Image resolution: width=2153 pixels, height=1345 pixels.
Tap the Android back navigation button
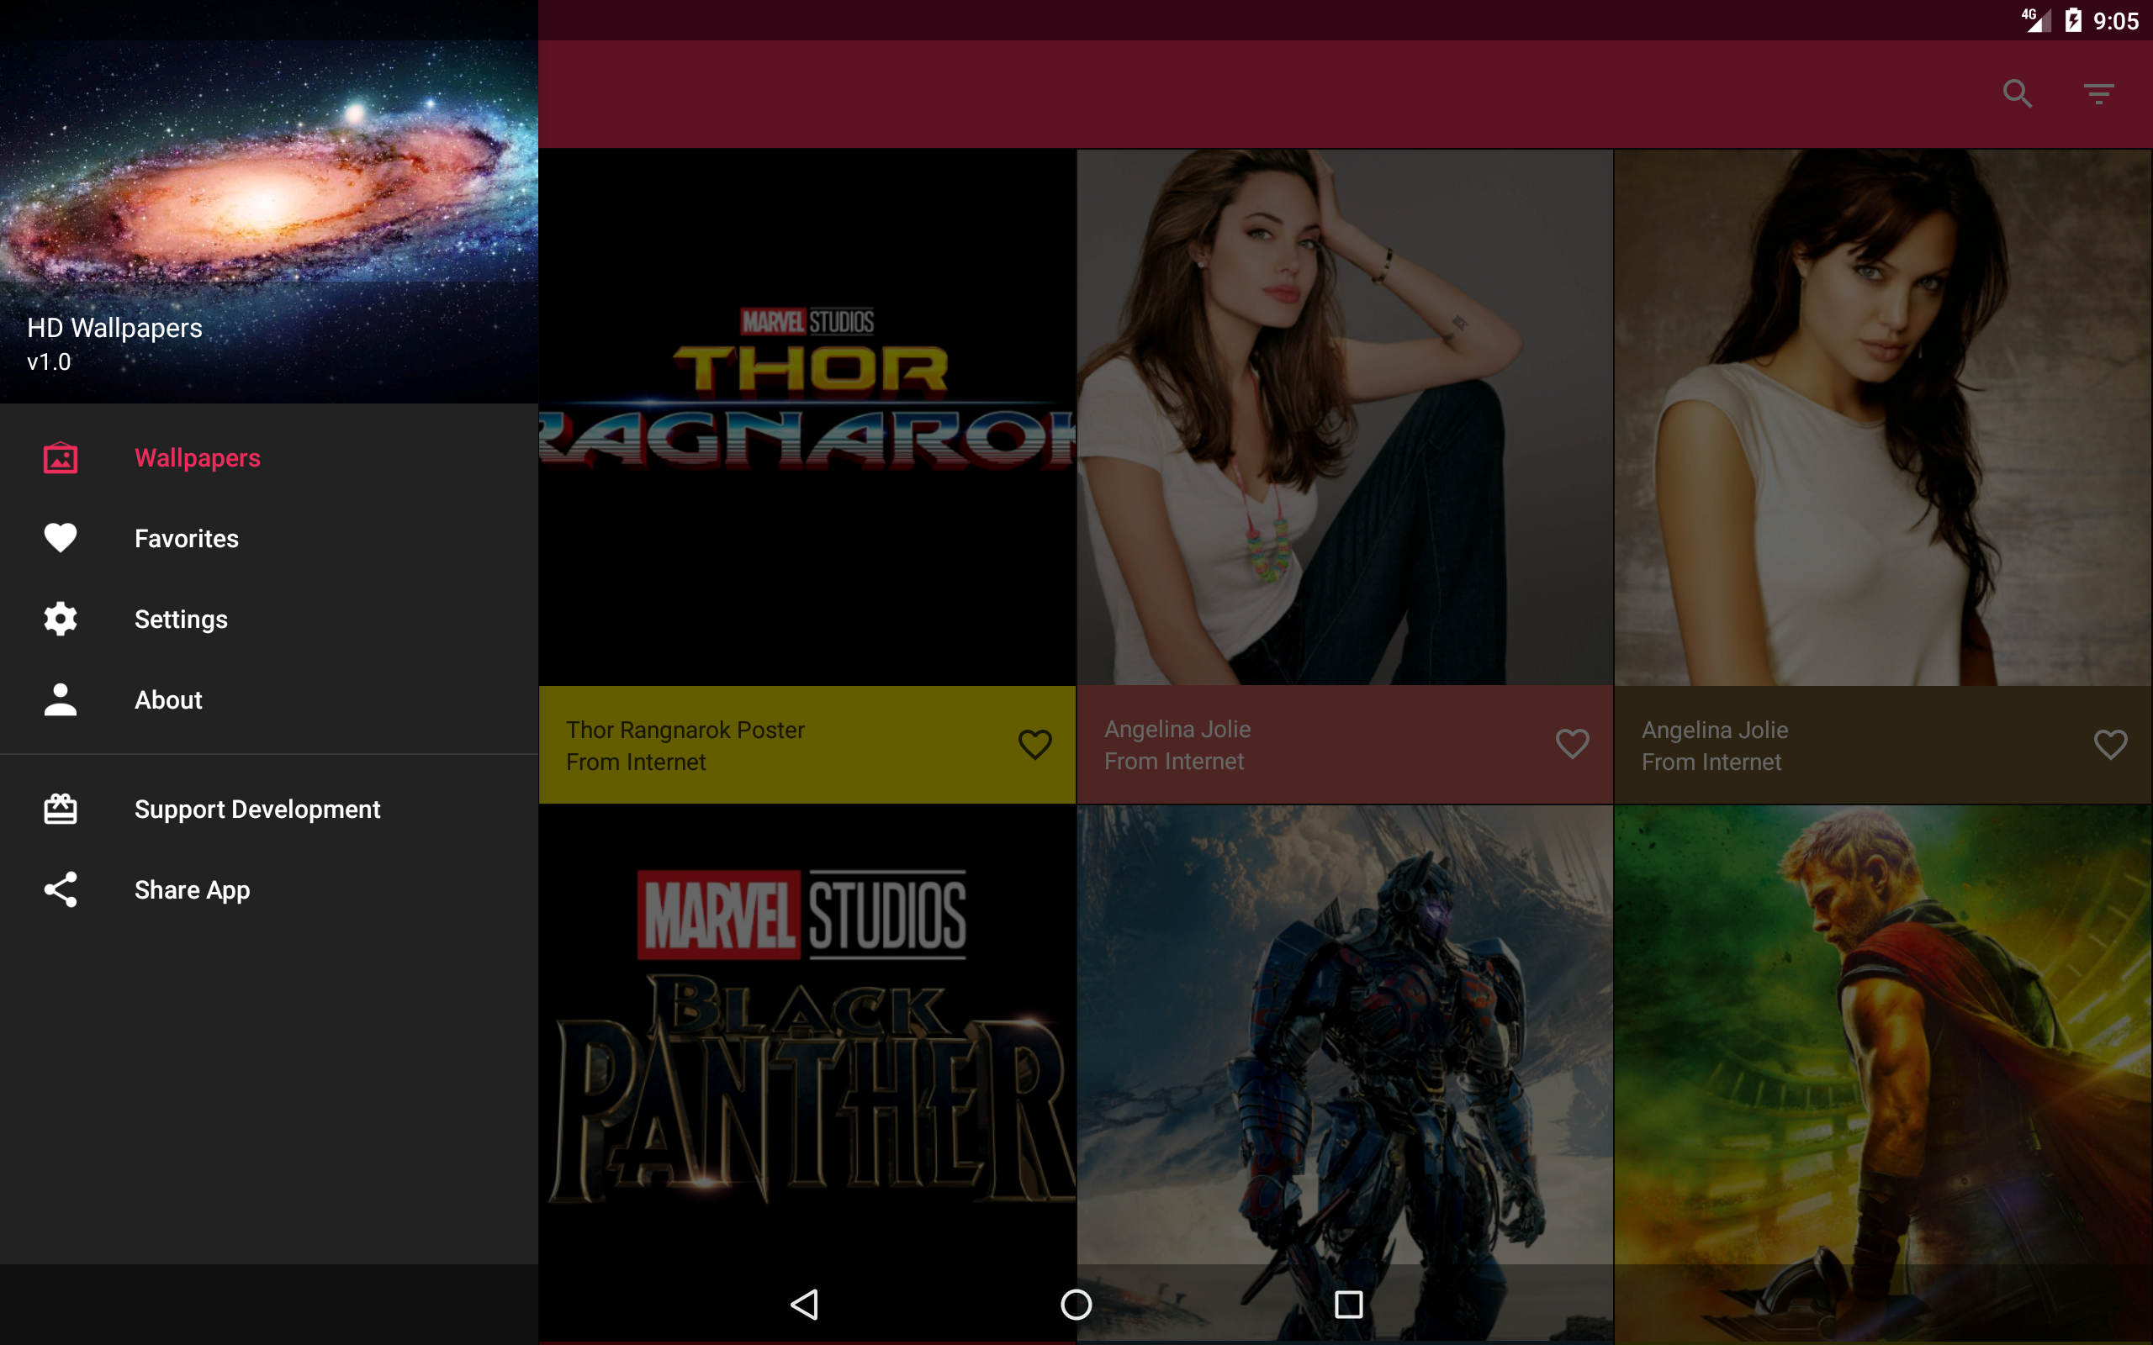pyautogui.click(x=805, y=1304)
